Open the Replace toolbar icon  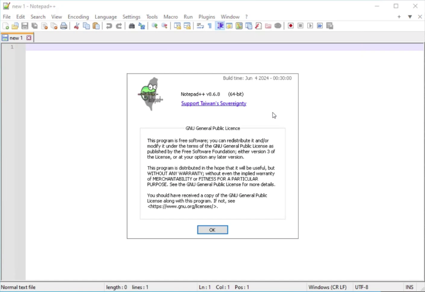[x=142, y=26]
